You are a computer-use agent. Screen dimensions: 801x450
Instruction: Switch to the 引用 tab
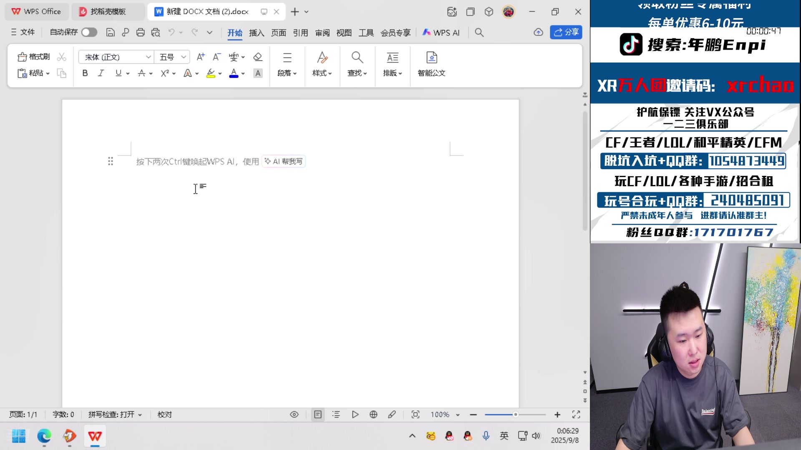tap(300, 32)
